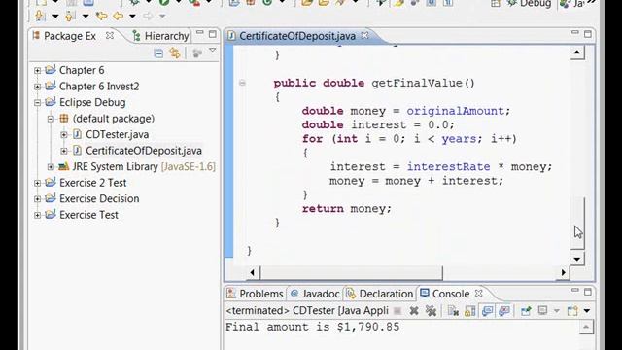Click editor horizontal scrollbar right arrow
Viewport: 622px width, 350px height.
click(x=563, y=272)
